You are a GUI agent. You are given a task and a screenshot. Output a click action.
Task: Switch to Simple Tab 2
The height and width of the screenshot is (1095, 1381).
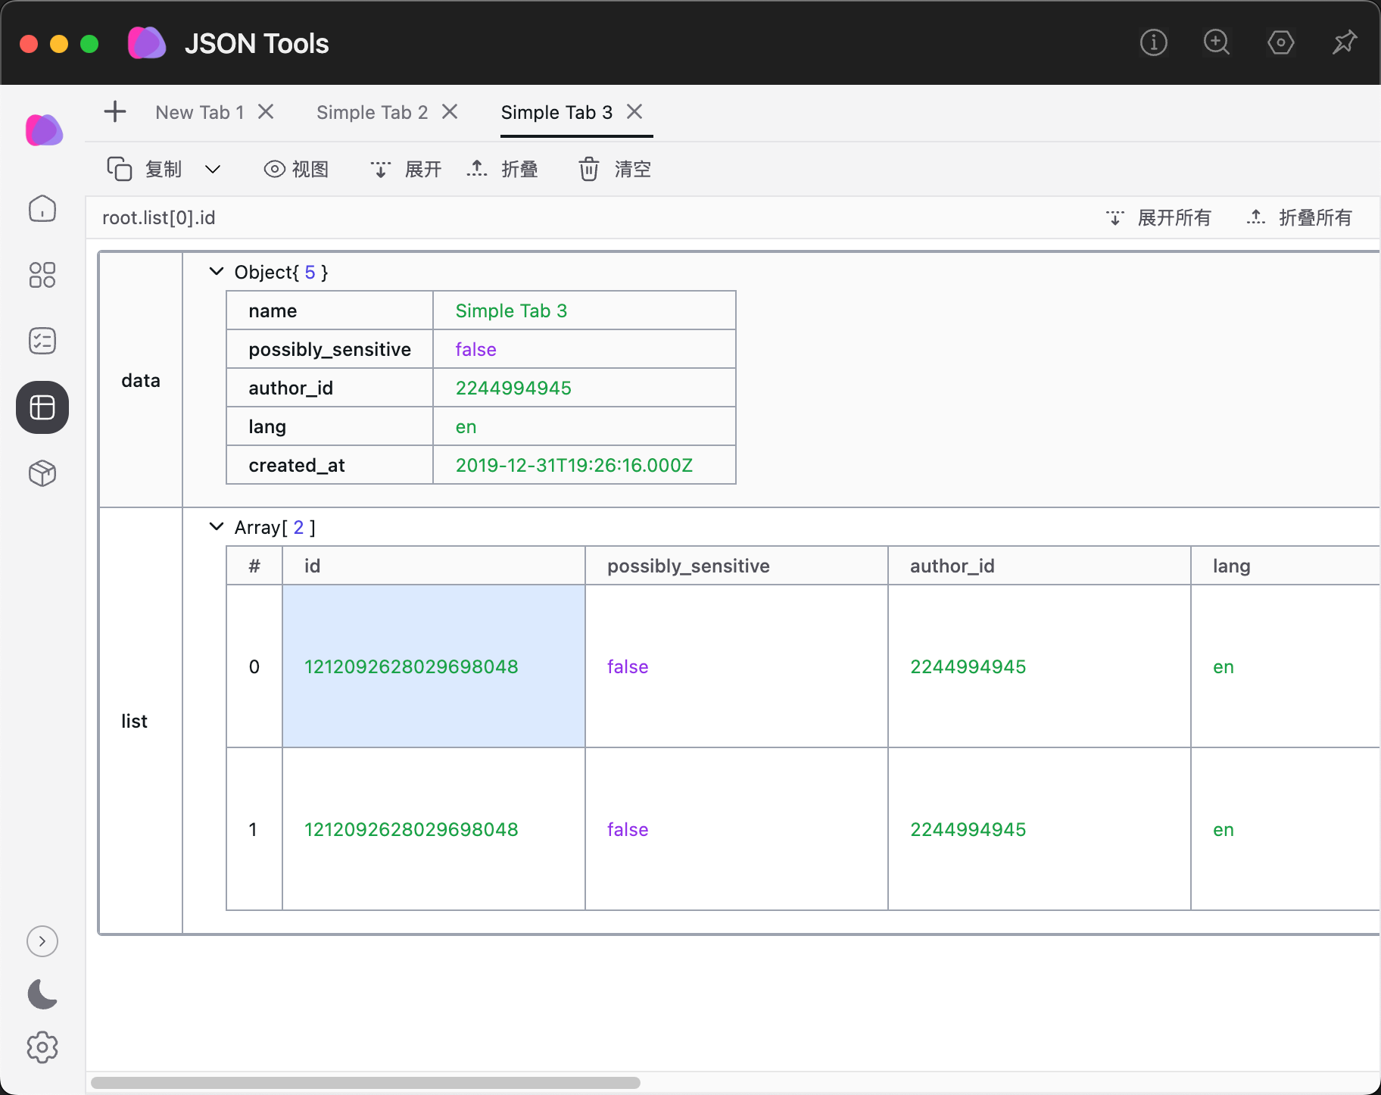pos(373,112)
